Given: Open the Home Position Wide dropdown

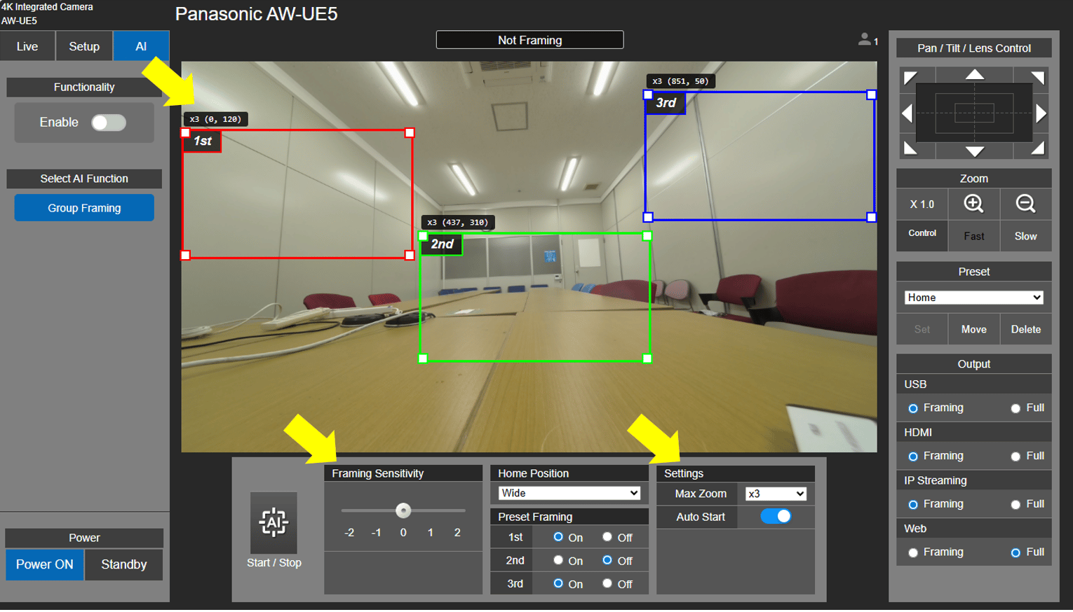Looking at the screenshot, I should [569, 493].
